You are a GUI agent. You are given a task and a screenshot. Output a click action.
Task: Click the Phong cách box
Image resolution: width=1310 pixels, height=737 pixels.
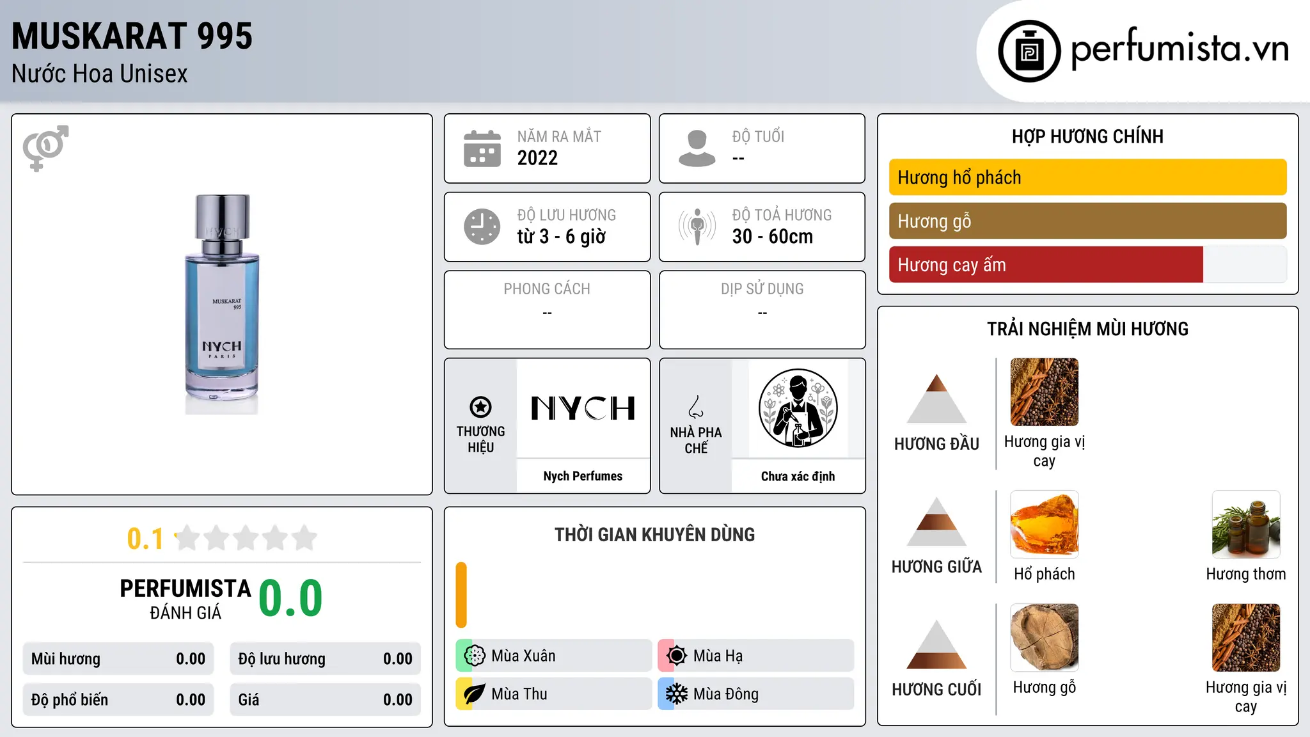click(x=547, y=310)
